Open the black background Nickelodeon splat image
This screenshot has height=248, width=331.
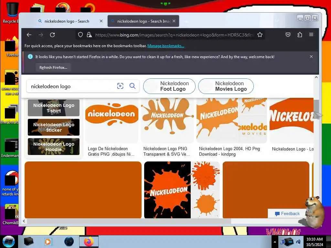click(167, 190)
